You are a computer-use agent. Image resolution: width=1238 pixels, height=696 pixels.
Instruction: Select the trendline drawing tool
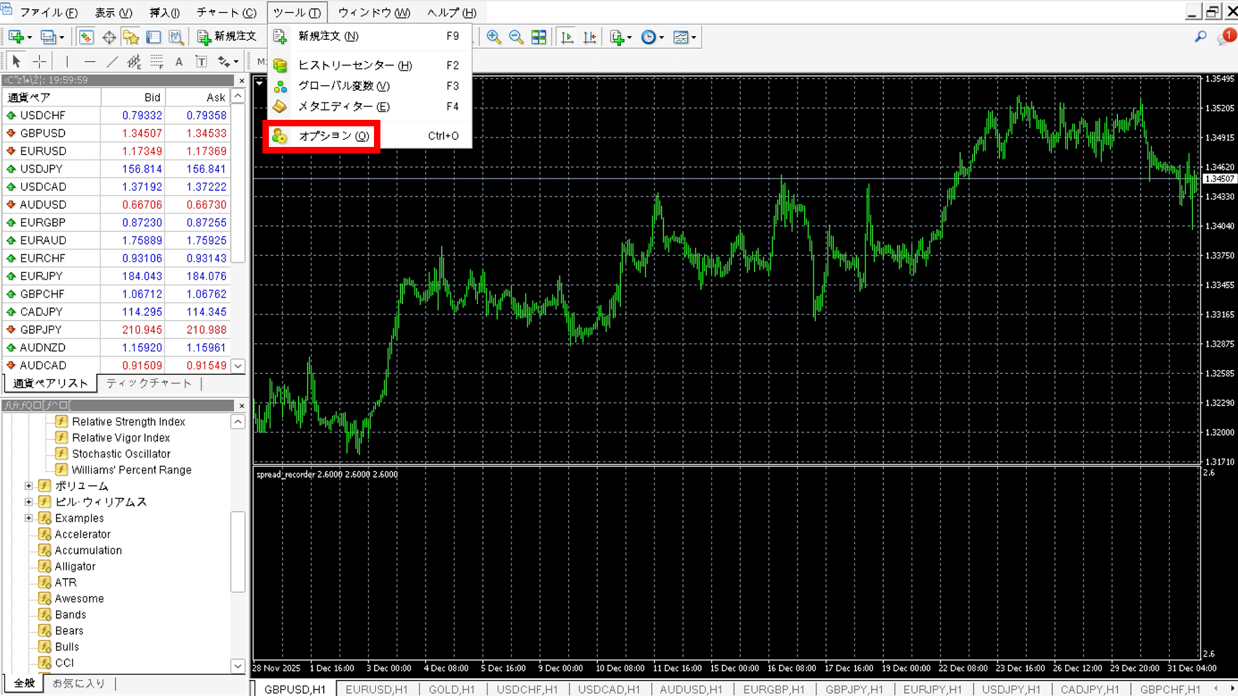pos(112,61)
